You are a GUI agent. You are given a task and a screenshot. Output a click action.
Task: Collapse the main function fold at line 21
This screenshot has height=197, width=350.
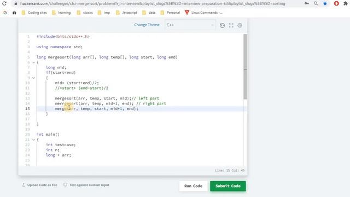pyautogui.click(x=34, y=140)
